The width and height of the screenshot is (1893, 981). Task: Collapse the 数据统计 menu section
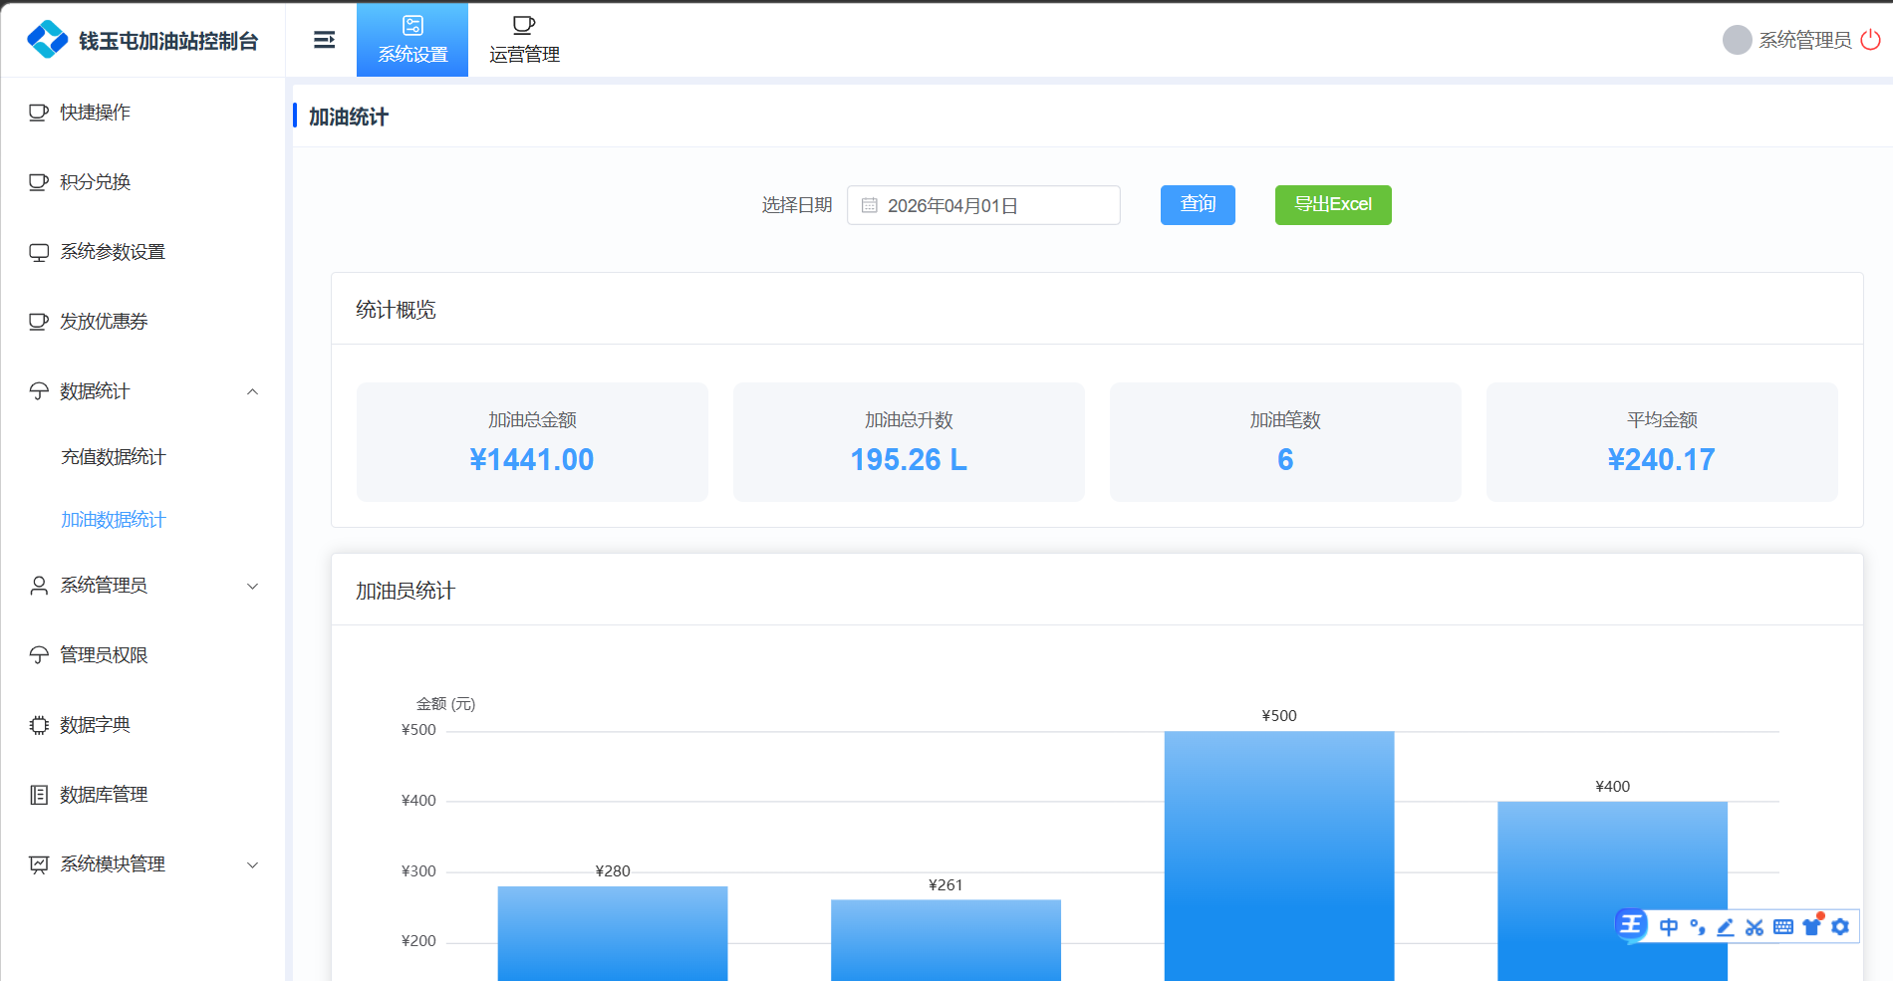(252, 391)
